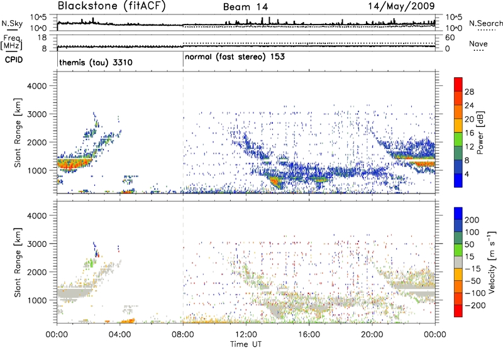Click the '16' tick on the power scale

[469, 133]
